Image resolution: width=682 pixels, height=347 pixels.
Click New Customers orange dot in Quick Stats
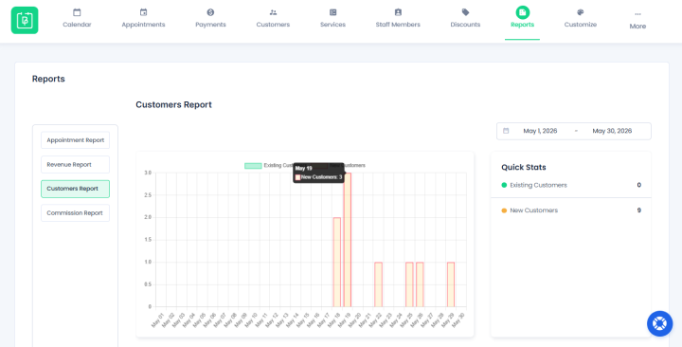click(x=504, y=210)
